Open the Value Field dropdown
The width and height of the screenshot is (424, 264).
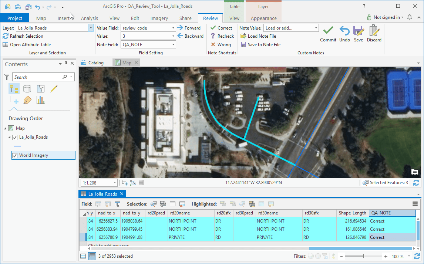tap(173, 28)
